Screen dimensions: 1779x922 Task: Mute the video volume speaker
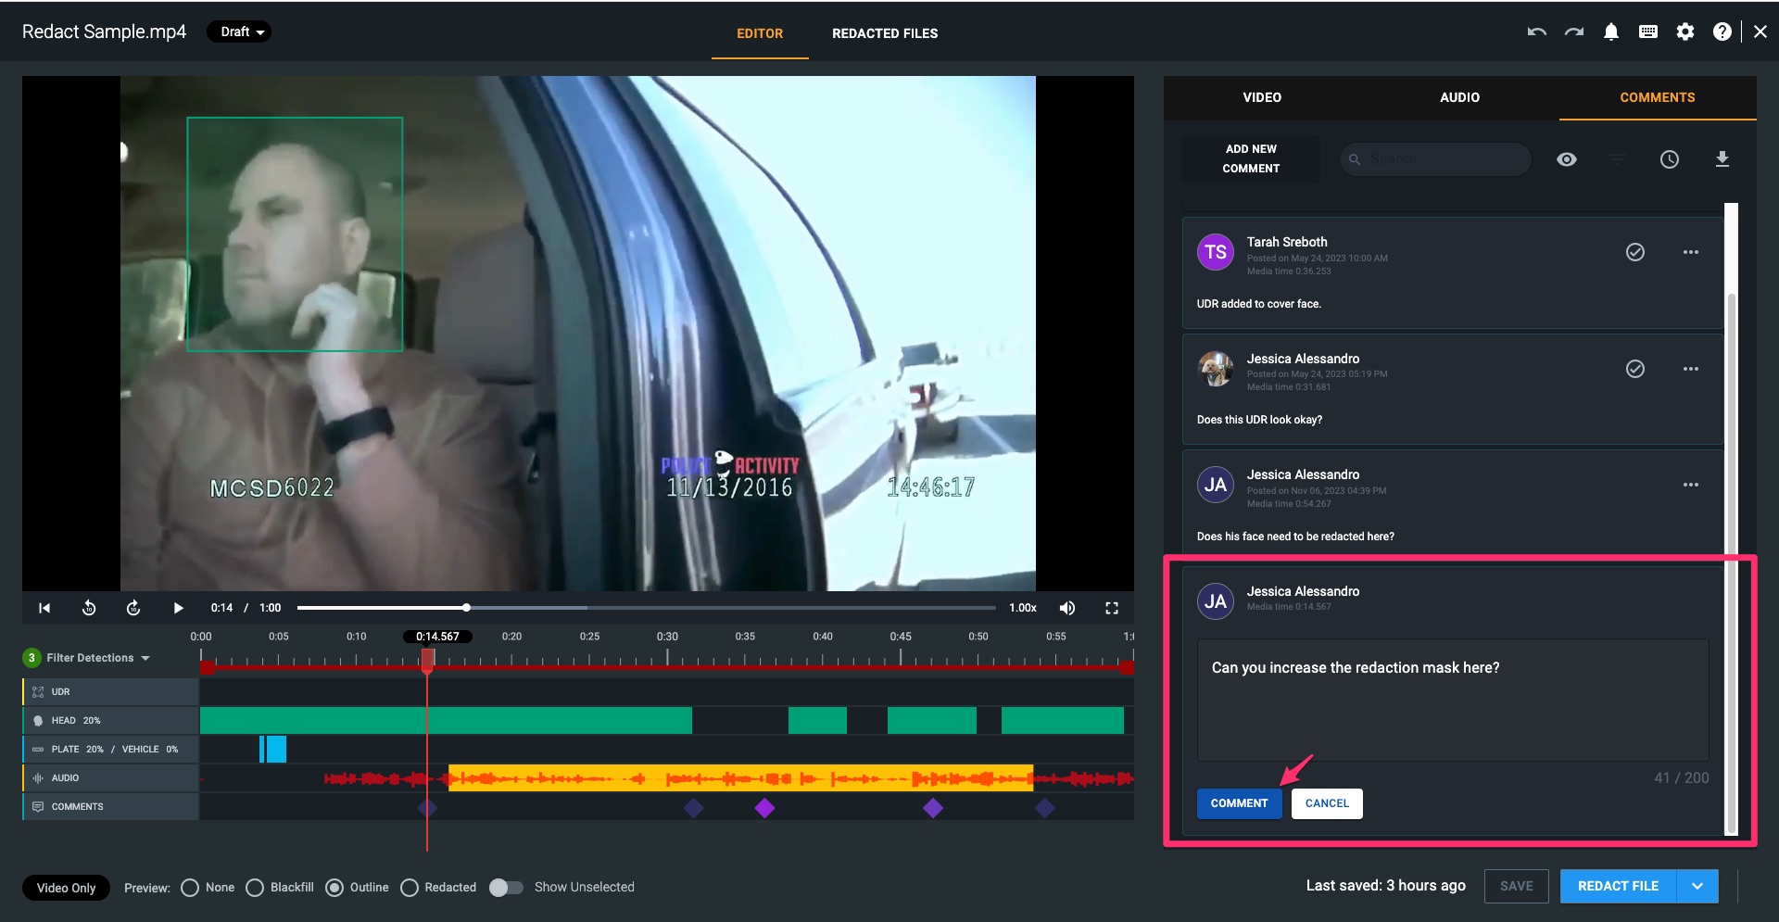pyautogui.click(x=1067, y=608)
